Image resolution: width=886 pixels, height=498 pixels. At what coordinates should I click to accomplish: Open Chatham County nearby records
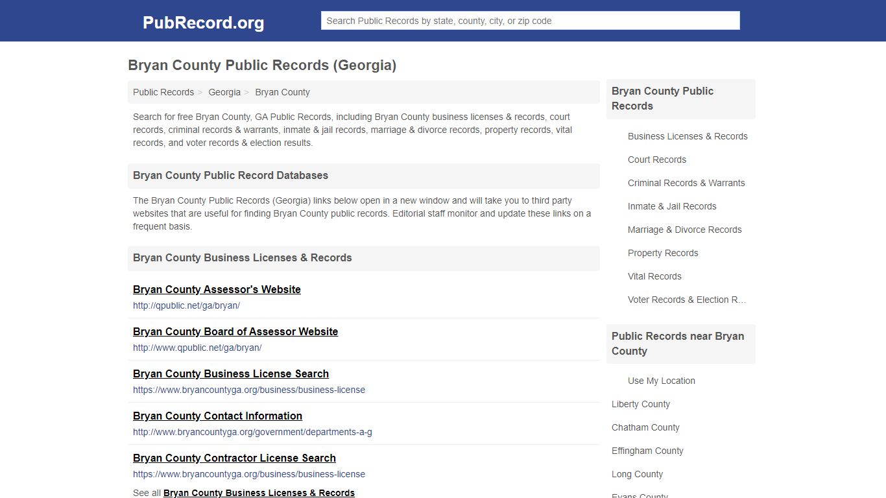[x=645, y=427]
